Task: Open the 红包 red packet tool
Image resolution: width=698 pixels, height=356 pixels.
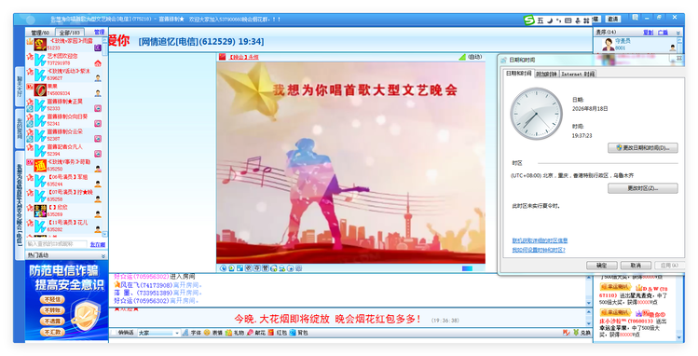Action: tap(277, 333)
